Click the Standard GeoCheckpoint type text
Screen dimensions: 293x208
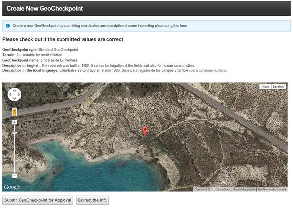[x=58, y=50]
